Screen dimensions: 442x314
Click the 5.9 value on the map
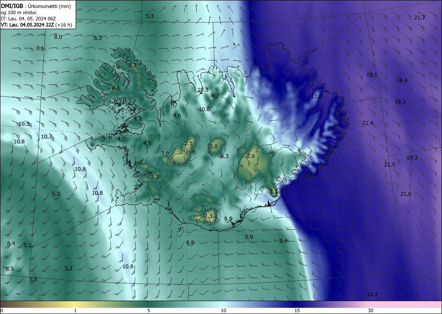pyautogui.click(x=249, y=237)
